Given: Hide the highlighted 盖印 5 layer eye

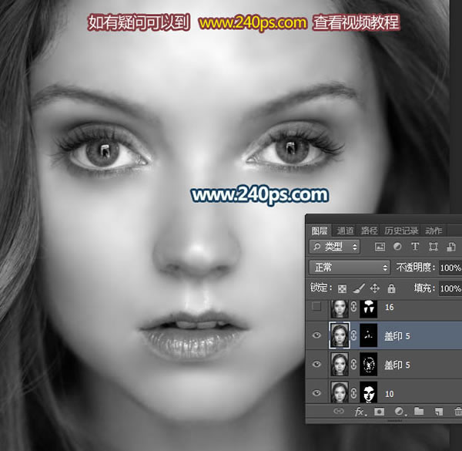Looking at the screenshot, I should tap(316, 335).
